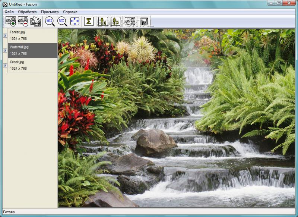Click the floppy disk save icon
The height and width of the screenshot is (217, 298).
[x=144, y=21]
